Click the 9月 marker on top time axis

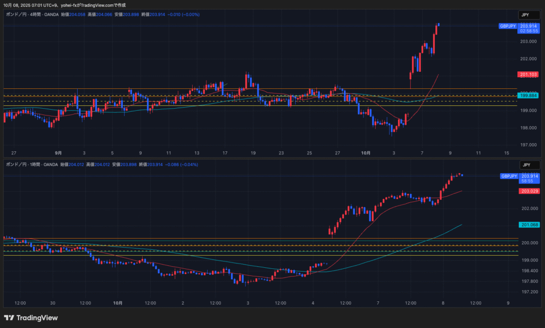[58, 153]
